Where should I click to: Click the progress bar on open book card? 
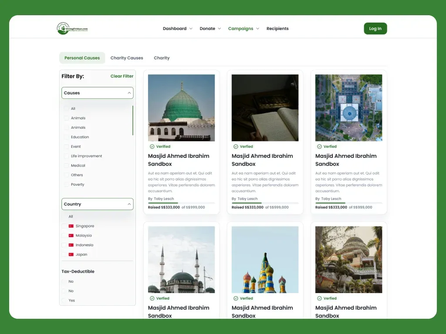coord(265,203)
